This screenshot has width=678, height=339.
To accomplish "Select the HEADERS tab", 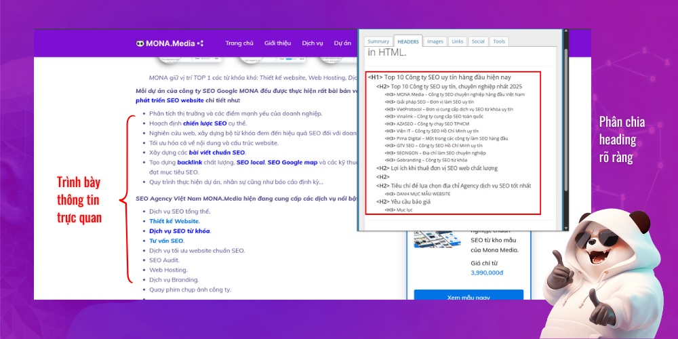I will (408, 41).
